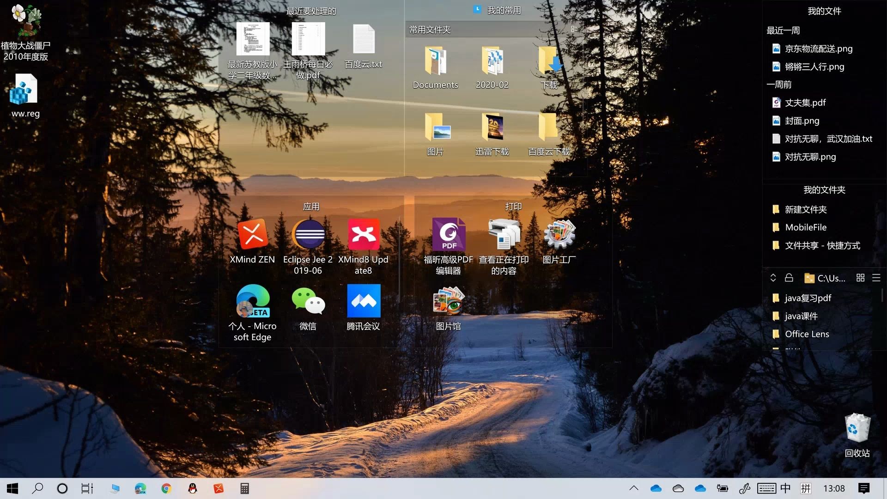This screenshot has width=887, height=499.
Task: Open 图片工厂 application icon
Action: pyautogui.click(x=559, y=235)
